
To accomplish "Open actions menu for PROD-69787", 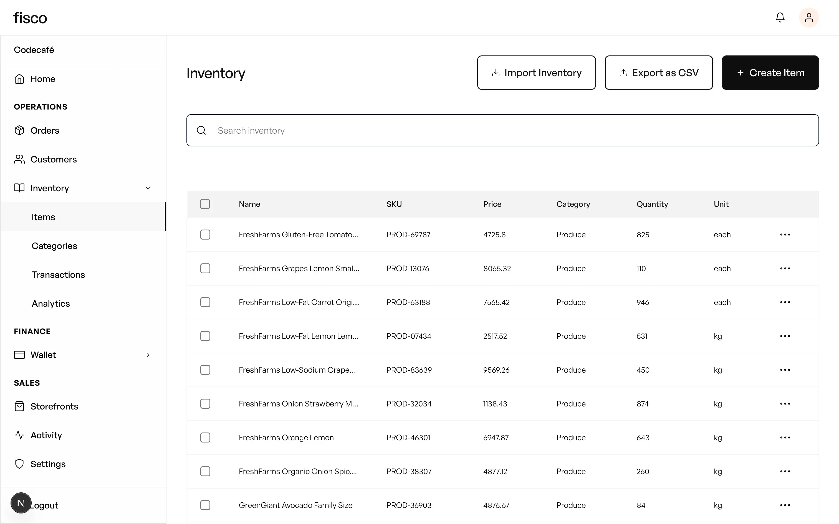I will (785, 234).
